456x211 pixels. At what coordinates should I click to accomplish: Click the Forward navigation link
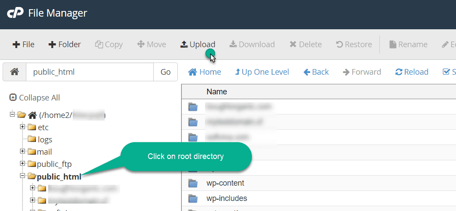tap(362, 72)
